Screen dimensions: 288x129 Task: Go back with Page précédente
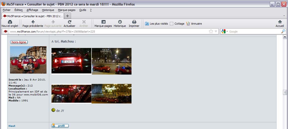[33, 24]
